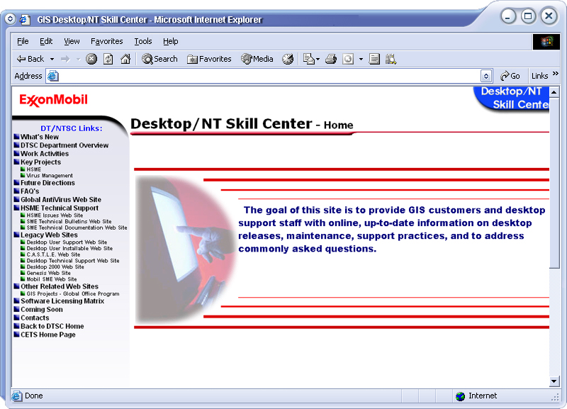The width and height of the screenshot is (567, 409).
Task: Open the File menu
Action: click(23, 41)
